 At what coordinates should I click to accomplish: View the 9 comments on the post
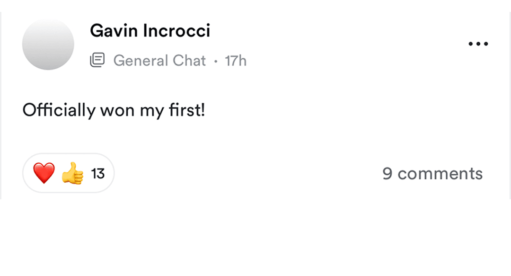[x=432, y=173]
